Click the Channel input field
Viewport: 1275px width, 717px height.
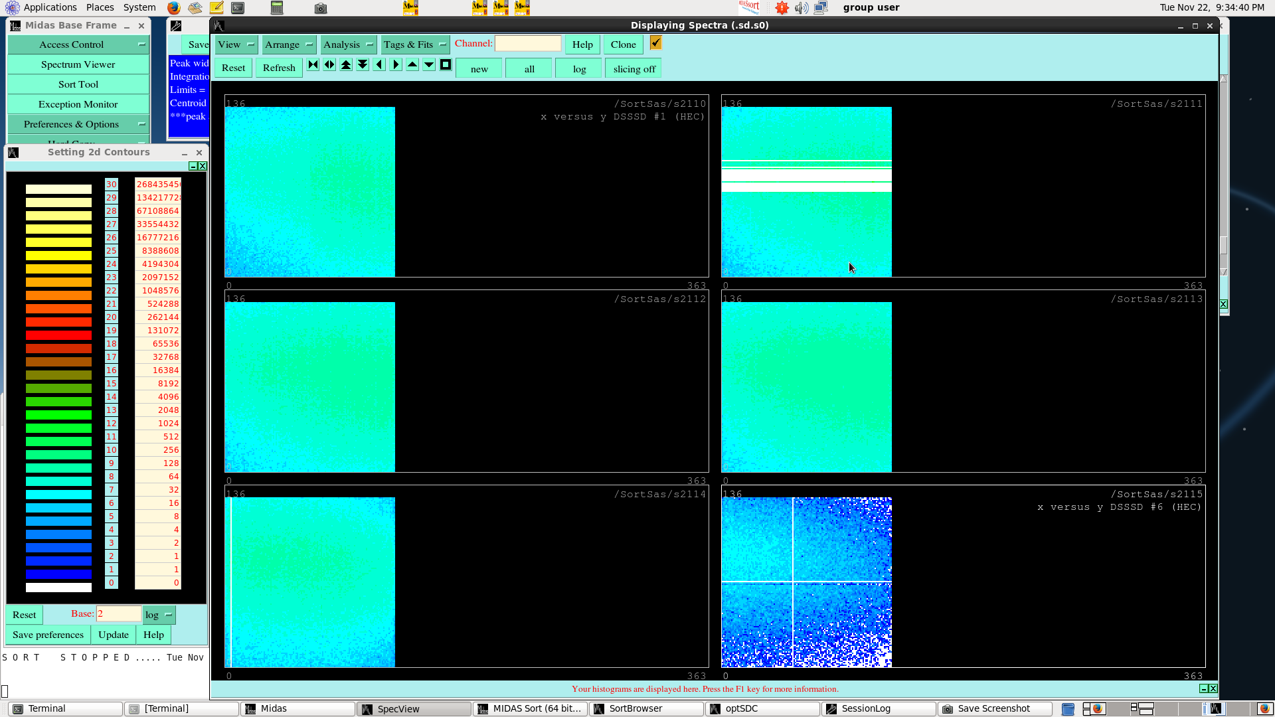(528, 44)
